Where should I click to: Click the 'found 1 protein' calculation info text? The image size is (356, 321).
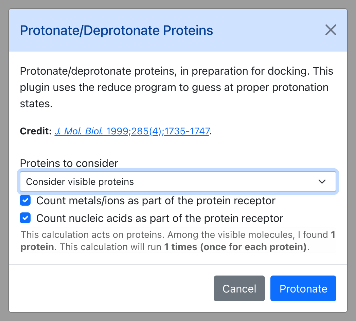[178, 241]
